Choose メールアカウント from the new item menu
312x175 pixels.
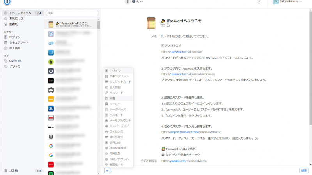click(118, 121)
